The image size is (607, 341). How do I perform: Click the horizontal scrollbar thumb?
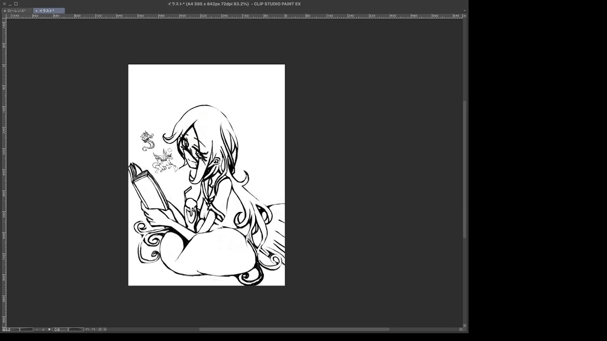tap(294, 329)
